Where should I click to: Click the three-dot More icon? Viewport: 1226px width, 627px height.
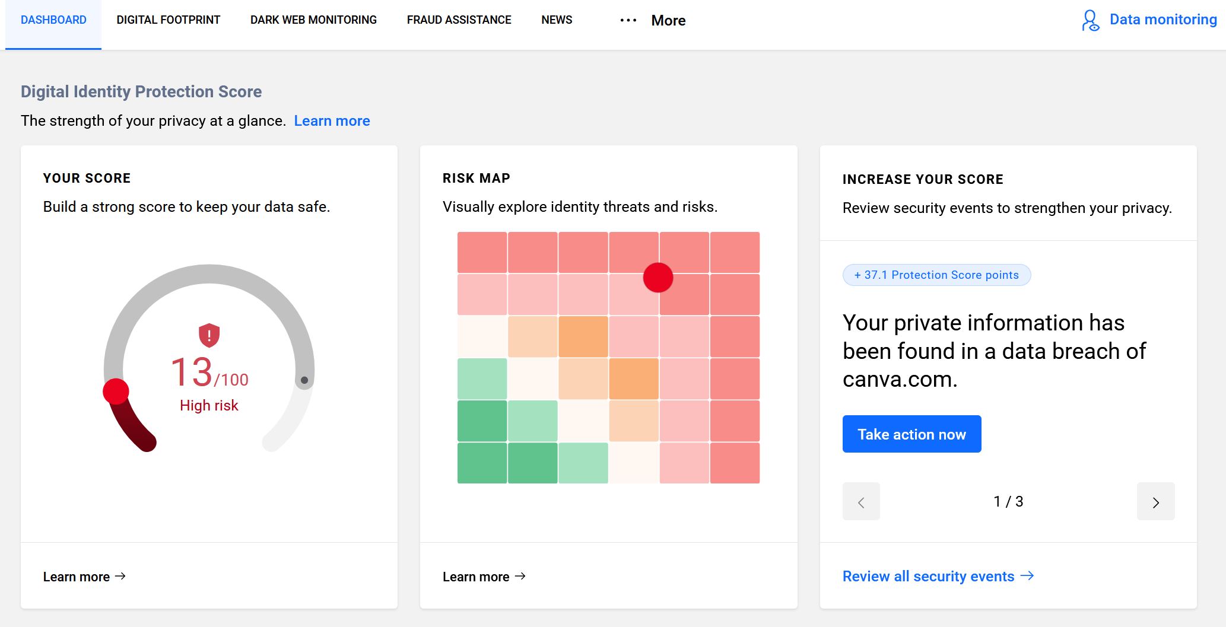point(628,20)
